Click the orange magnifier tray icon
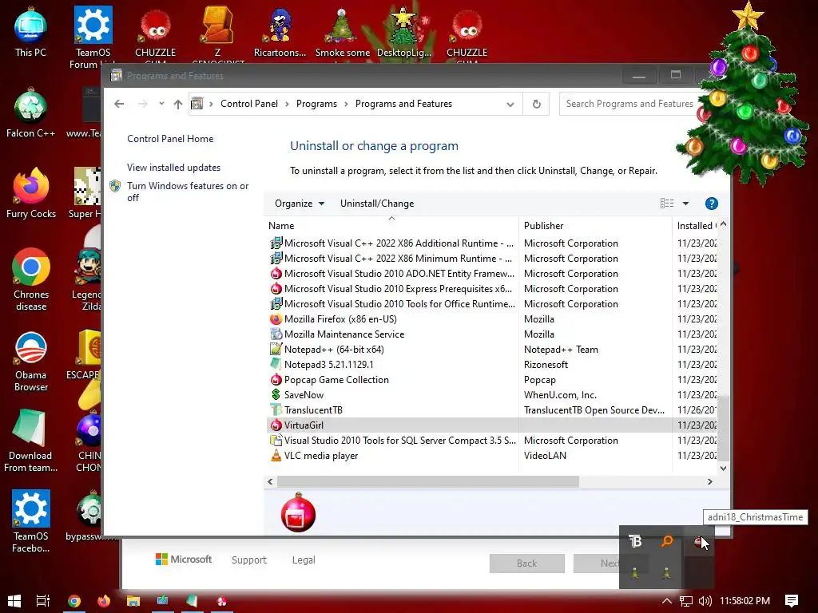This screenshot has width=818, height=613. pyautogui.click(x=667, y=541)
